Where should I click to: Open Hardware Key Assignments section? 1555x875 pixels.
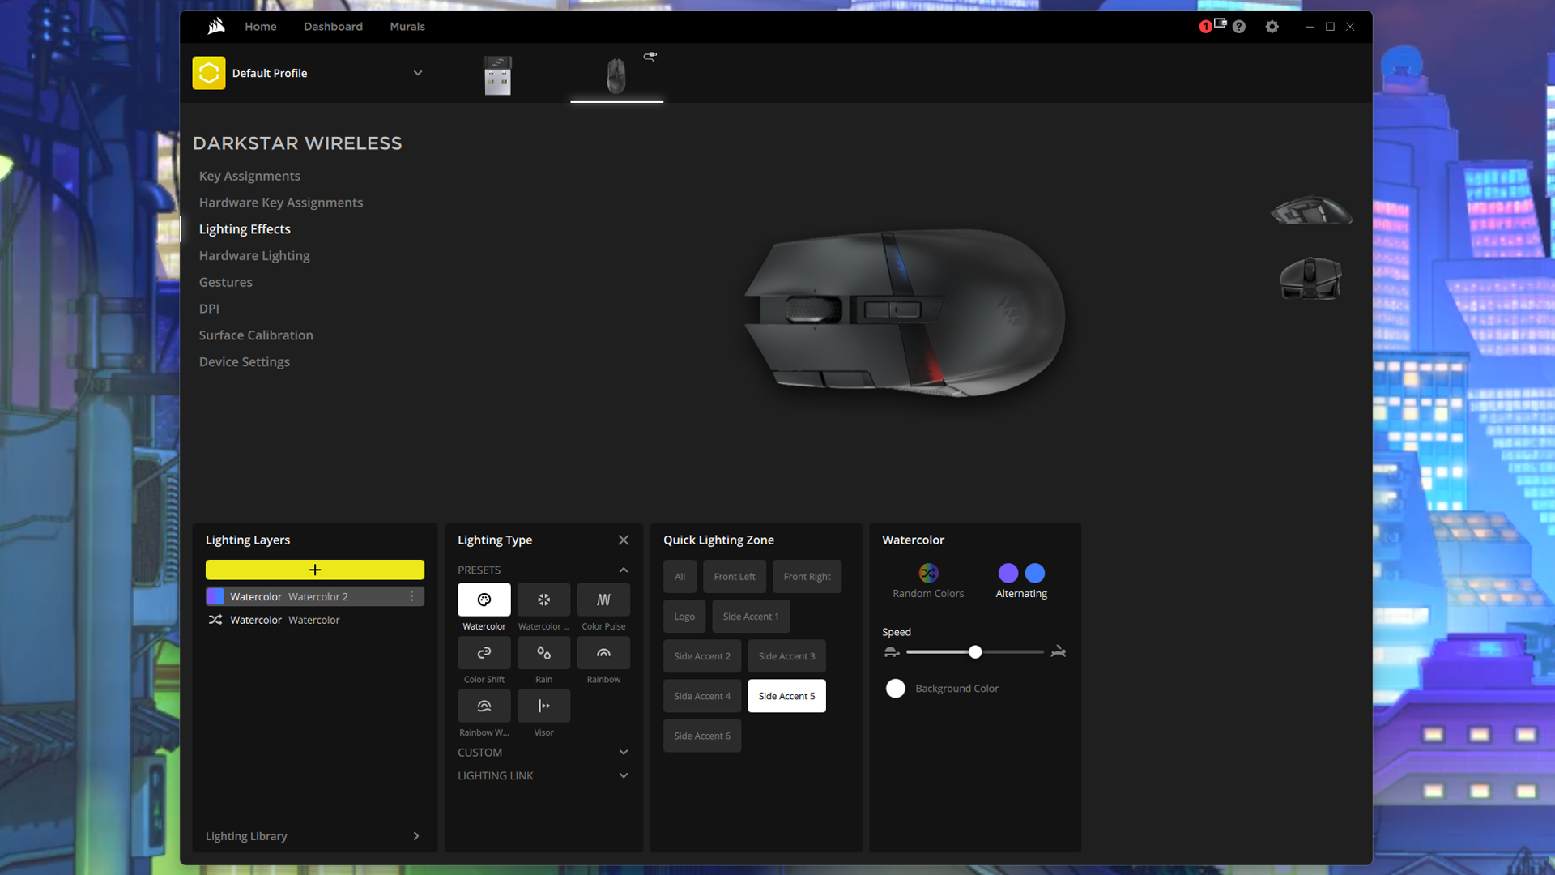click(x=281, y=203)
